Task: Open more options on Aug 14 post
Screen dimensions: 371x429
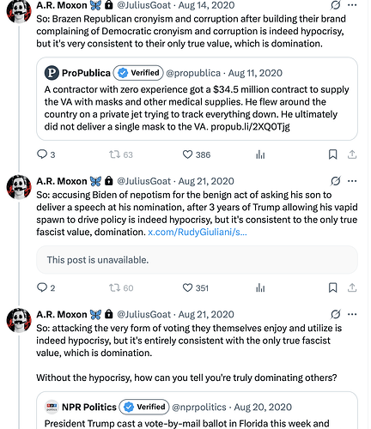Action: (352, 5)
